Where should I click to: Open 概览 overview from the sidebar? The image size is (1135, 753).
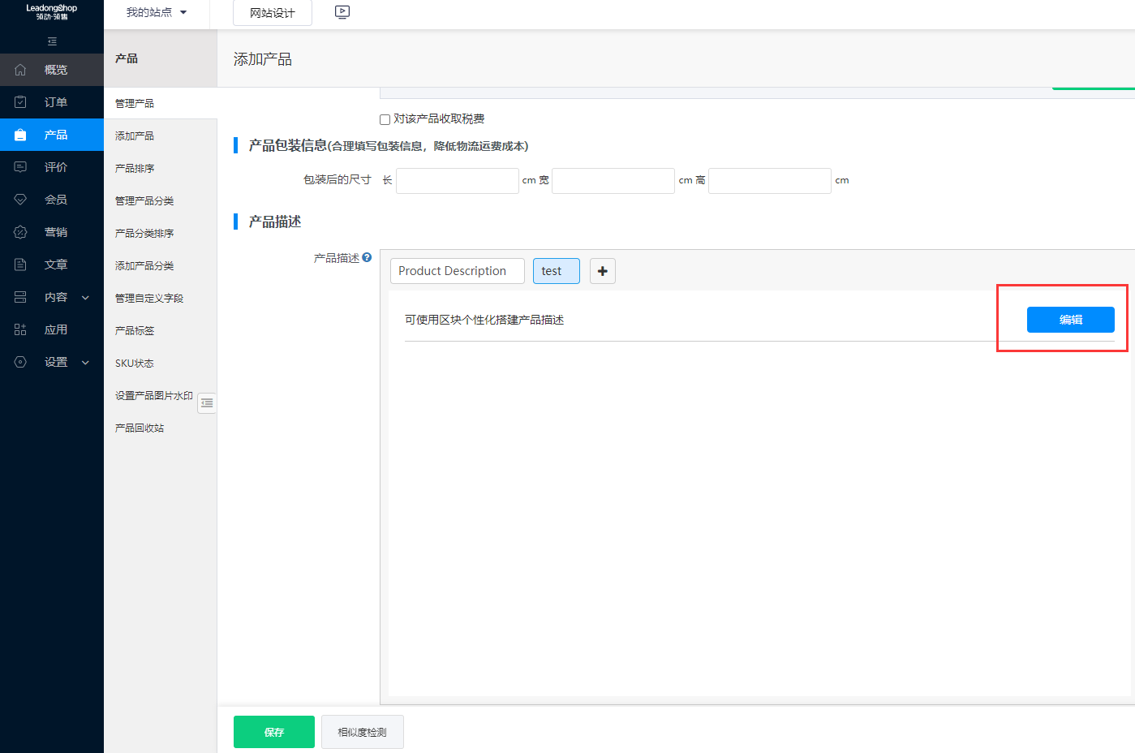52,70
